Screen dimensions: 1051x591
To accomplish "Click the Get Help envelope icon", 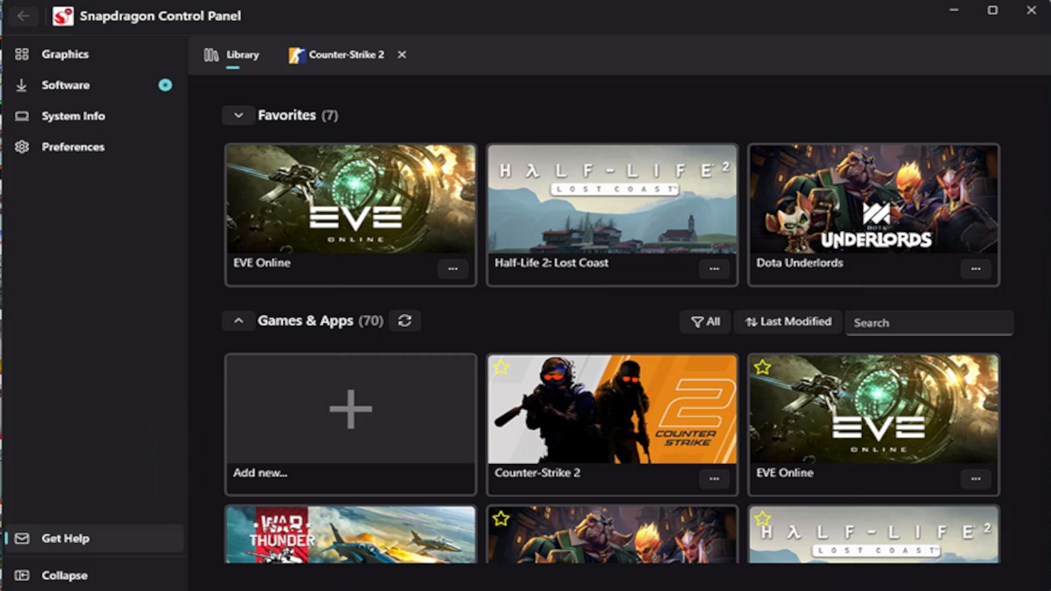I will [x=21, y=538].
